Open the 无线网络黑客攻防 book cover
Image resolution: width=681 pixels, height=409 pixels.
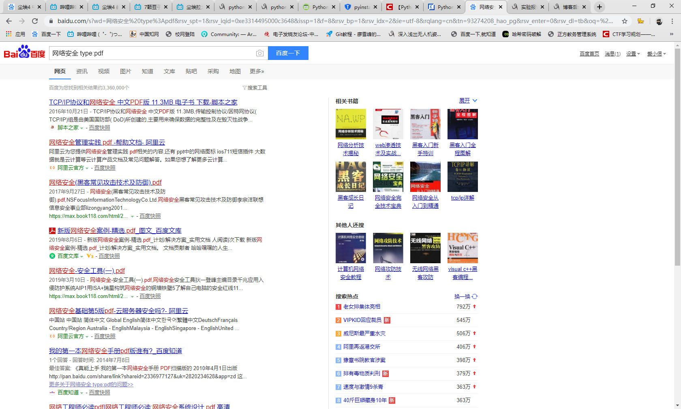point(426,248)
